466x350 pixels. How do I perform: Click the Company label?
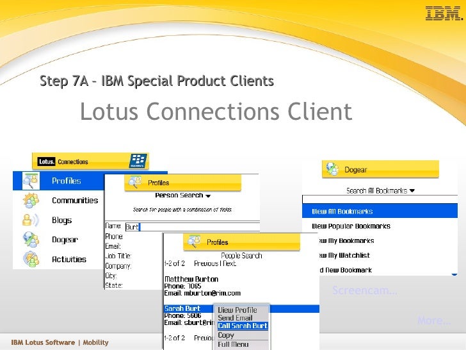pyautogui.click(x=118, y=266)
